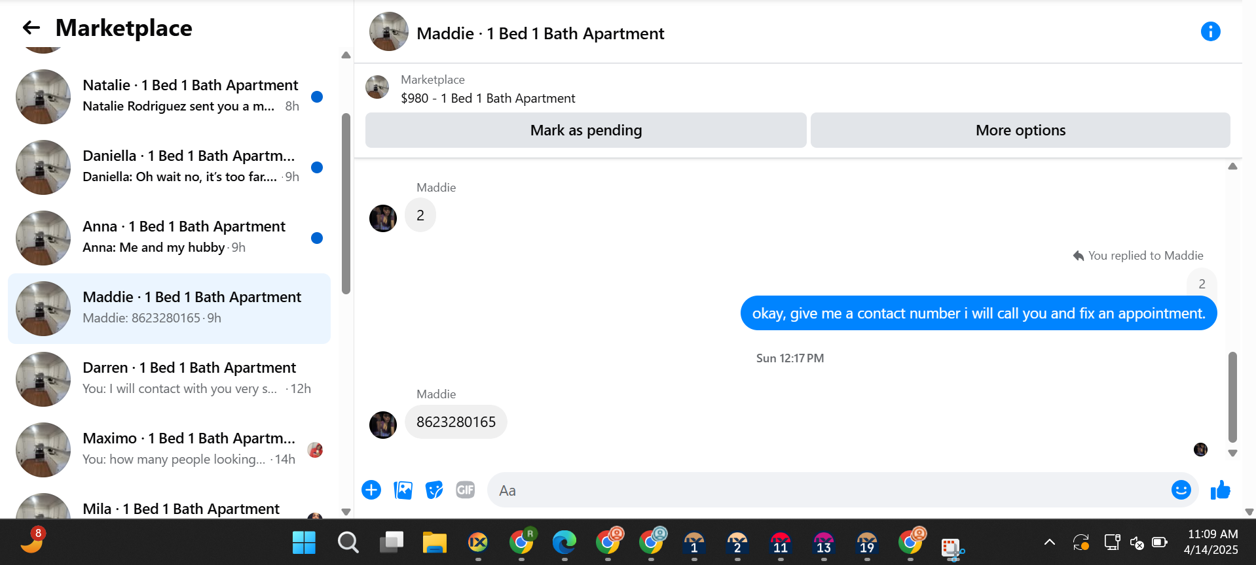The height and width of the screenshot is (565, 1256).
Task: Open Darren's apartment conversation
Action: pyautogui.click(x=169, y=379)
